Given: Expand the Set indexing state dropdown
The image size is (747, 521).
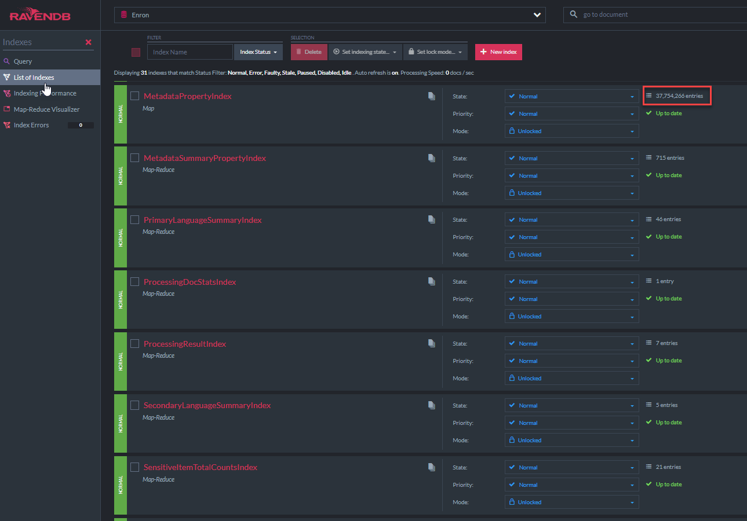Looking at the screenshot, I should click(365, 52).
